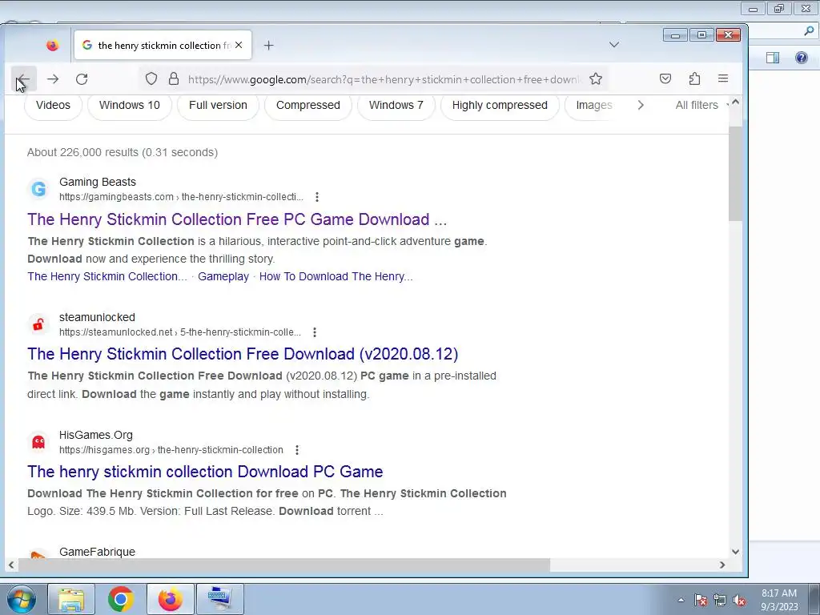
Task: Open the List all tabs dropdown
Action: coord(614,45)
